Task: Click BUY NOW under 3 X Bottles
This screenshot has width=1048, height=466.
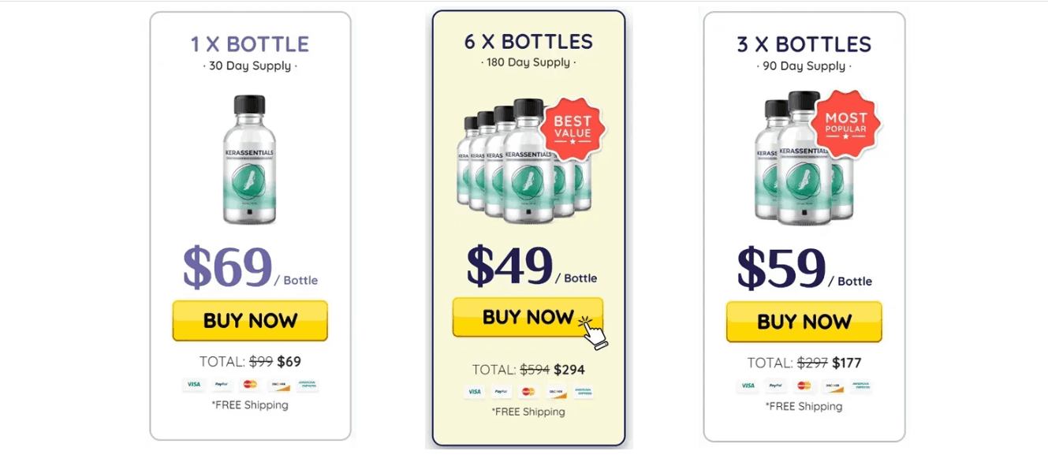Action: 804,322
